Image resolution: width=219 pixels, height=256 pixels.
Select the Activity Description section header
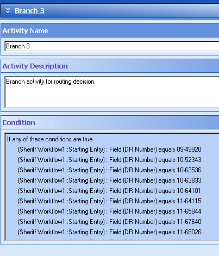click(x=35, y=66)
